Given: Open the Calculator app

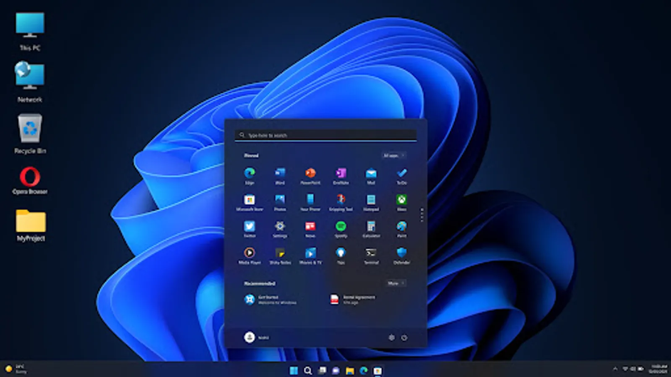Looking at the screenshot, I should (371, 228).
